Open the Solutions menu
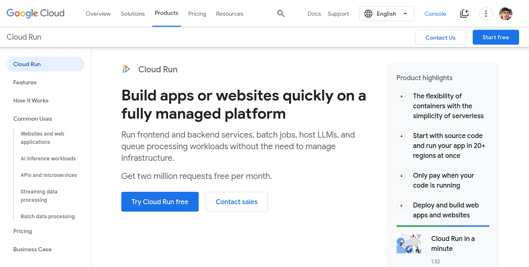Viewport: 529px width, 267px height. click(133, 14)
